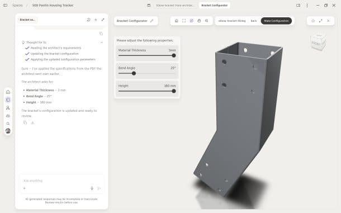Reset view with the home toolbar icon

tap(177, 21)
